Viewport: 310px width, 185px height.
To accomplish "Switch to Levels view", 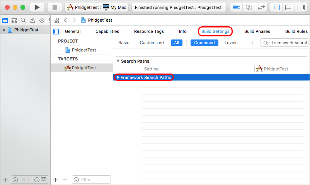I will [x=231, y=43].
